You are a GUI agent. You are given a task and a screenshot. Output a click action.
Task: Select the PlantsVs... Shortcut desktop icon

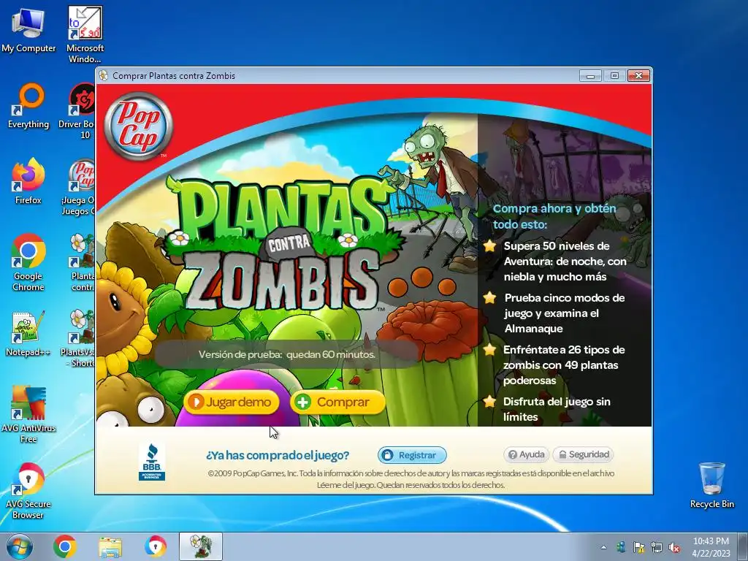[x=79, y=338]
